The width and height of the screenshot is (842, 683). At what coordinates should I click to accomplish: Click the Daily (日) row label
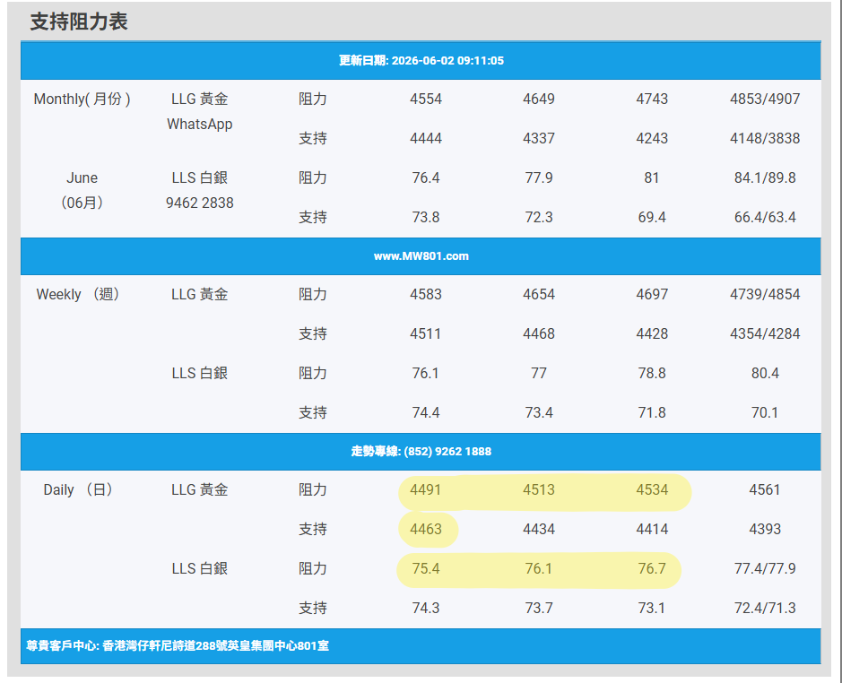tap(78, 489)
